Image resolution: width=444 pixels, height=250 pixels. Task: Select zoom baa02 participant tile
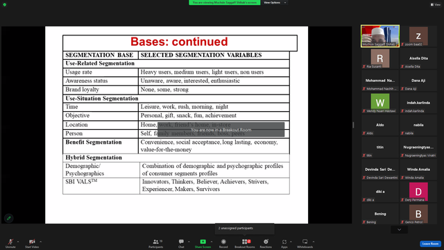(418, 36)
